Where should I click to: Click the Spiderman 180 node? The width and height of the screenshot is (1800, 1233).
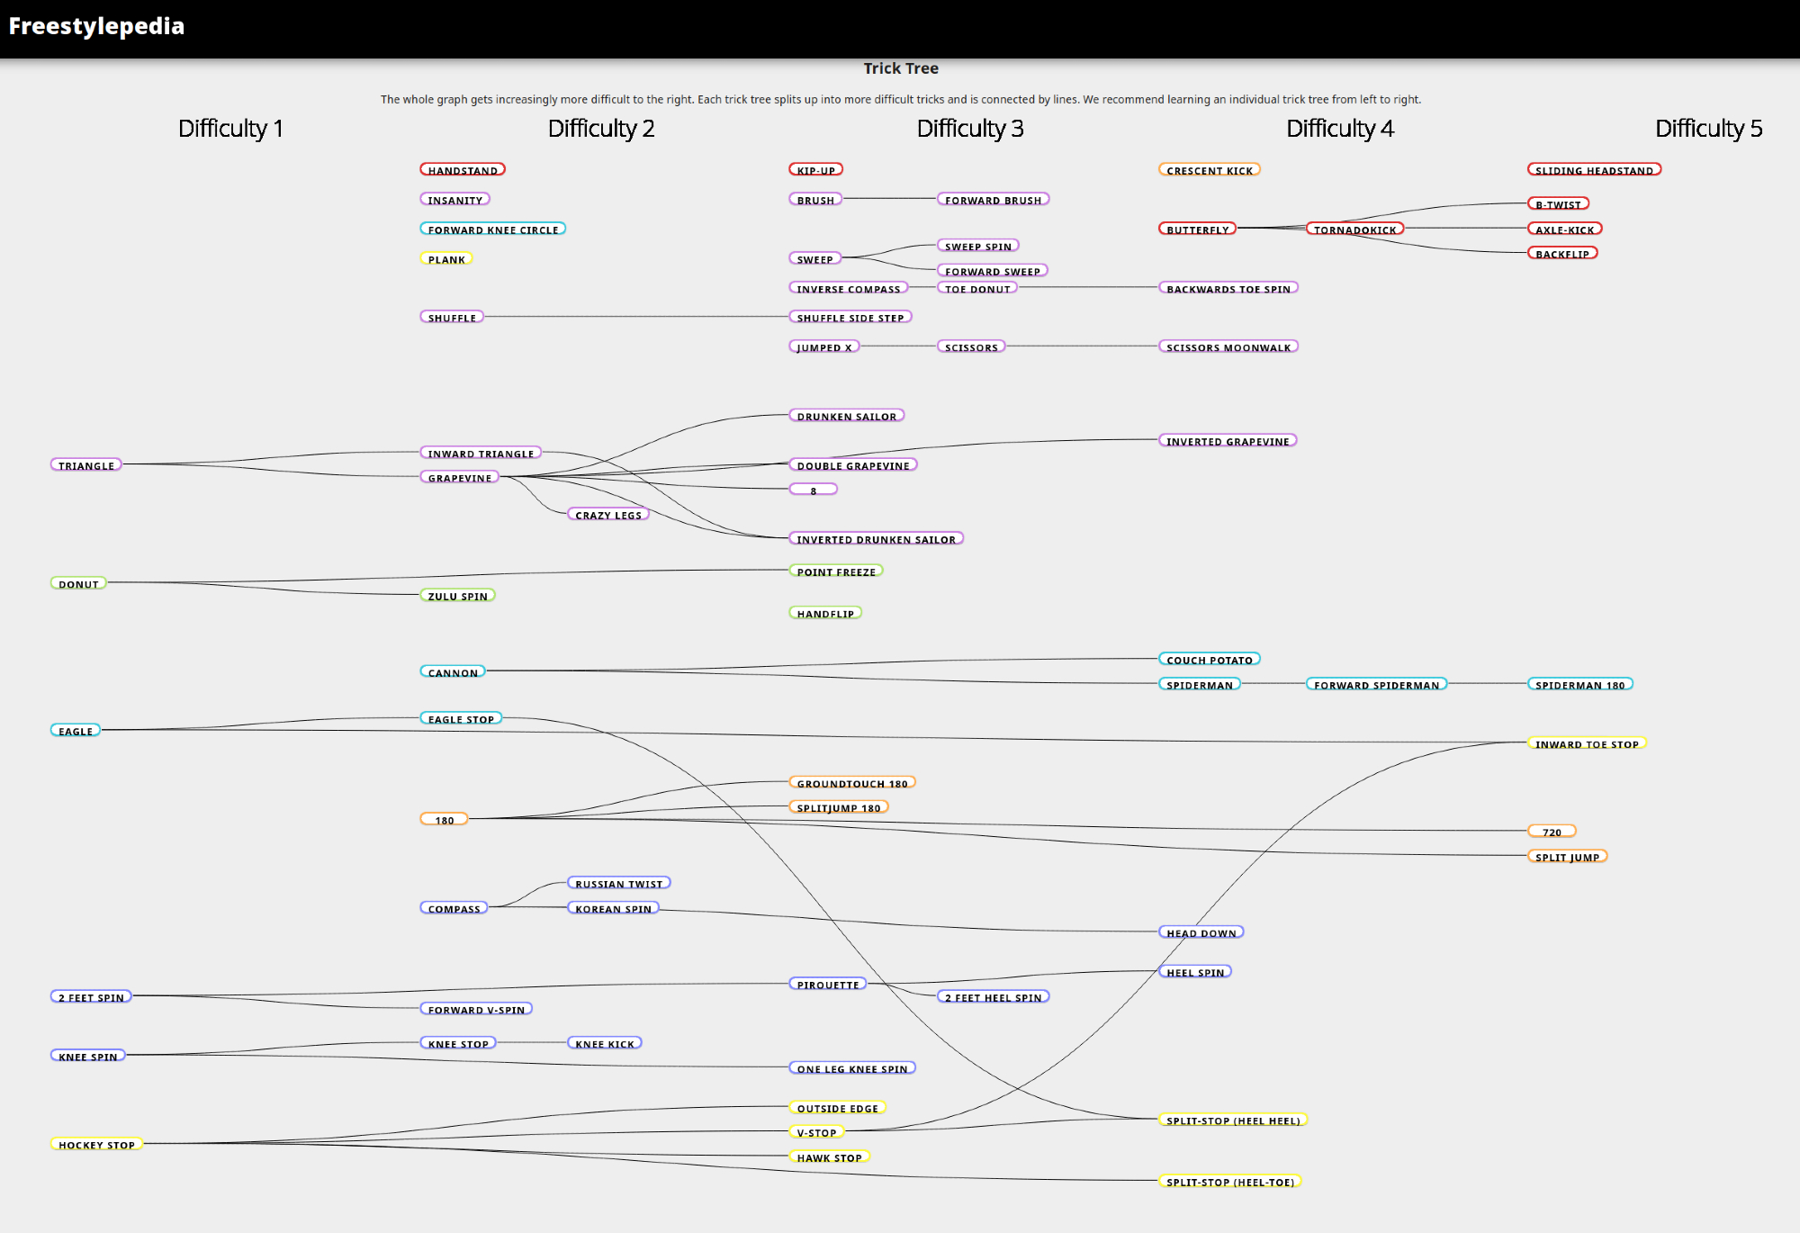tap(1579, 685)
